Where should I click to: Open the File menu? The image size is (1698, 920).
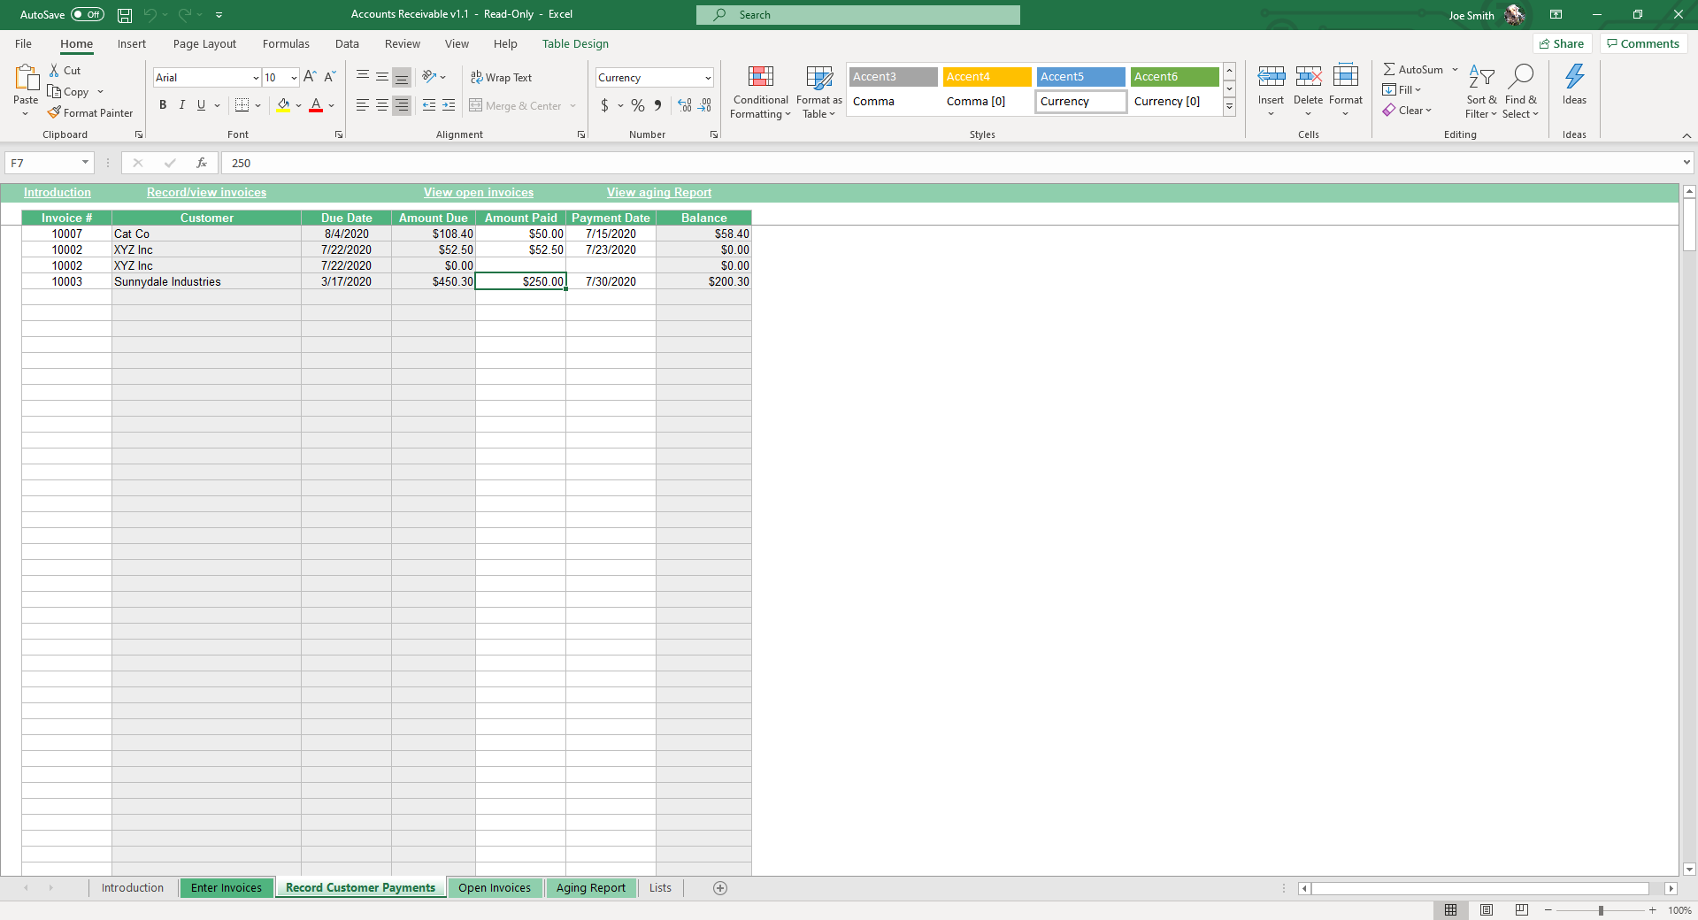coord(24,44)
